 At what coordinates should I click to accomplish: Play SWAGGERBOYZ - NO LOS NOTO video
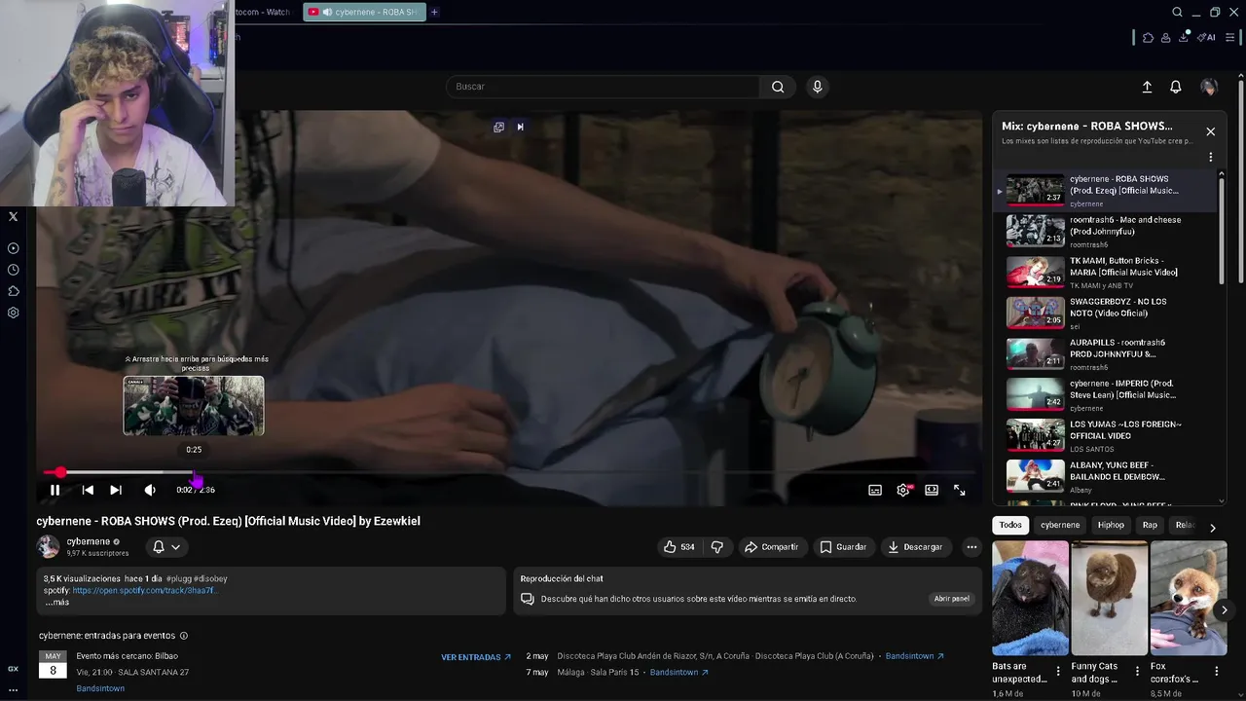click(1105, 313)
